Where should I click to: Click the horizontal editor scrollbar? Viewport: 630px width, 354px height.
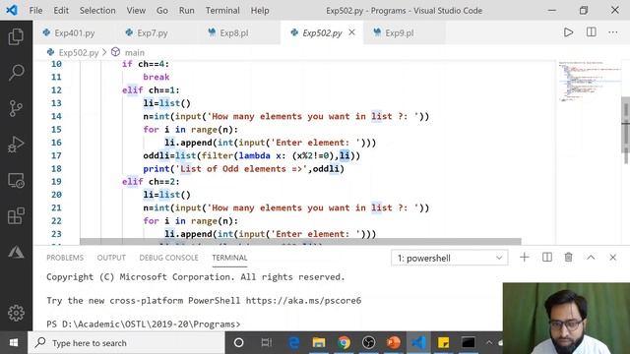(300, 241)
